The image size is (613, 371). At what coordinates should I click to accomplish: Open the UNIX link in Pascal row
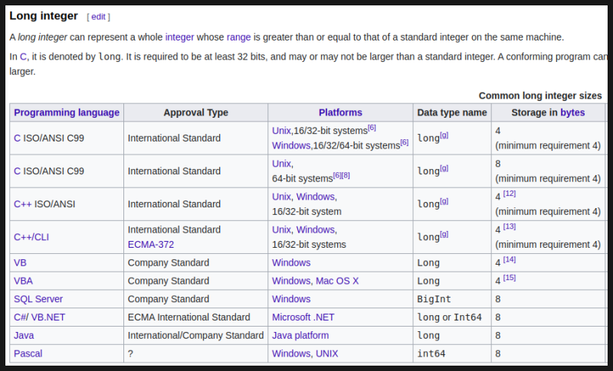point(327,353)
